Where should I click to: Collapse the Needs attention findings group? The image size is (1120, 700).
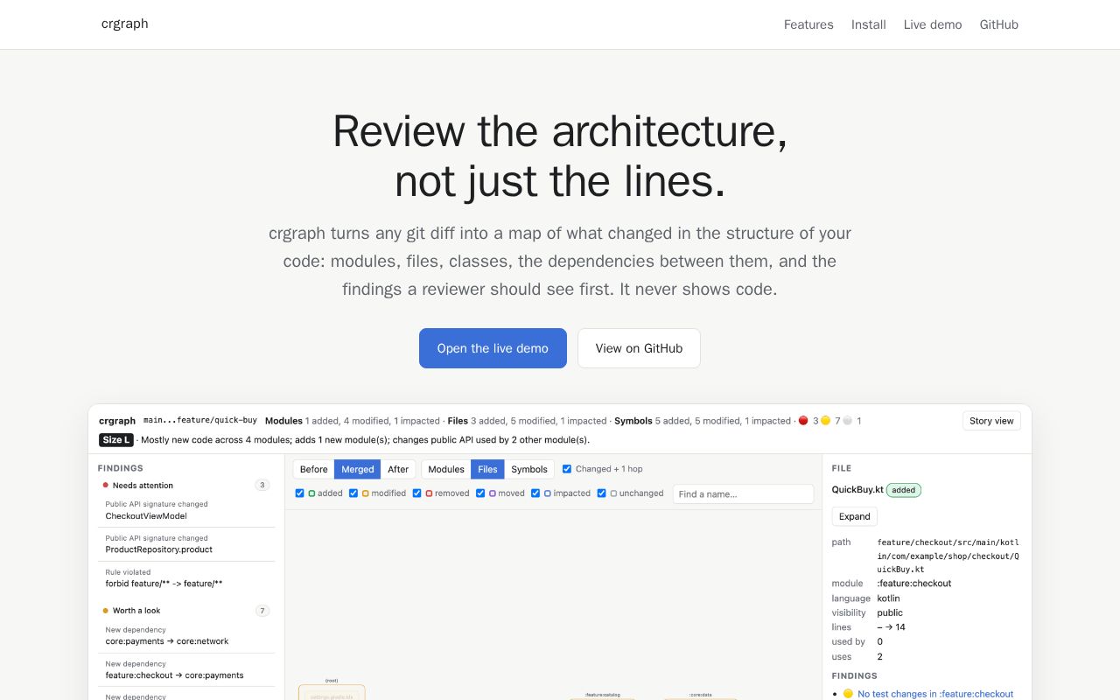coord(185,486)
